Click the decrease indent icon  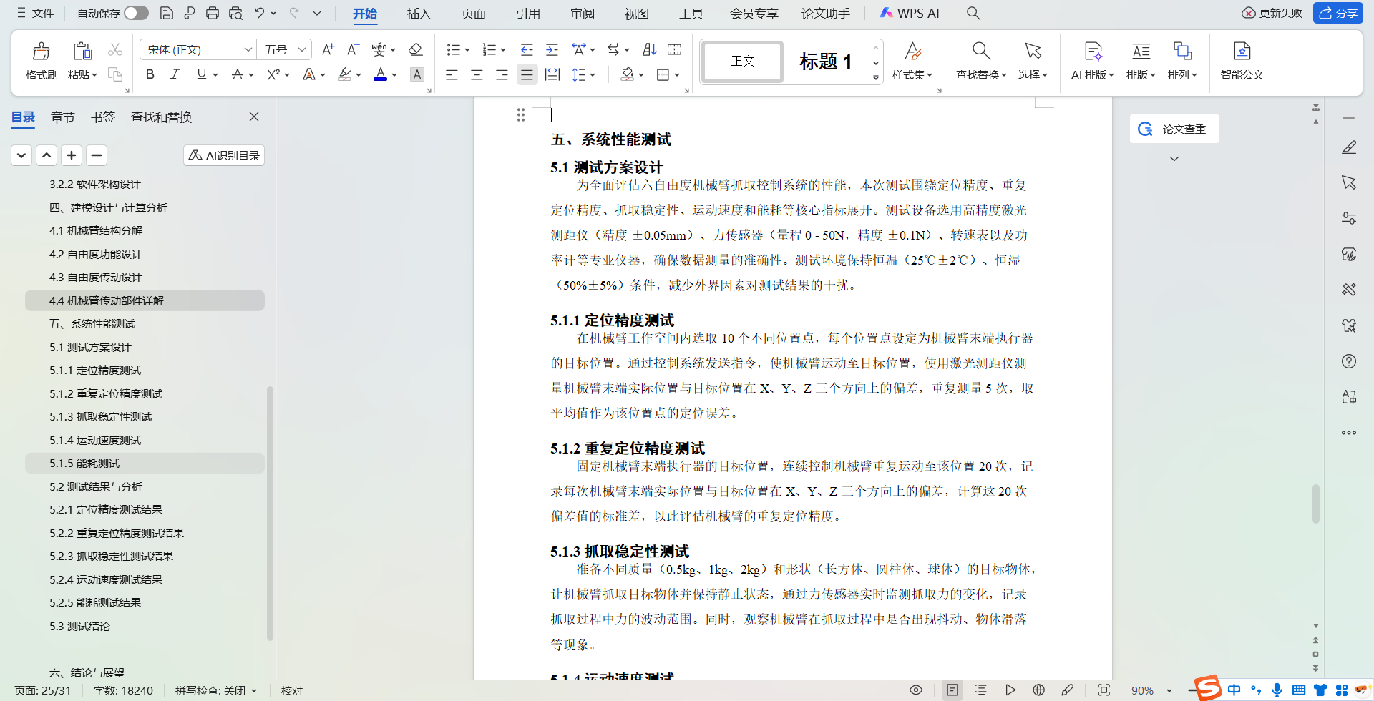(x=527, y=49)
